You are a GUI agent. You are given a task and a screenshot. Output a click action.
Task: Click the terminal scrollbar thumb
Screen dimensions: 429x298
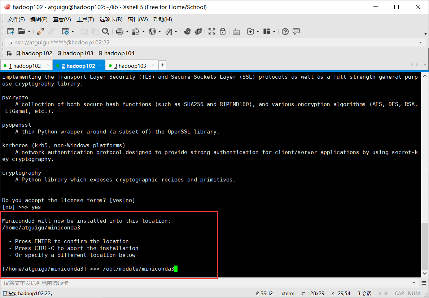point(425,246)
